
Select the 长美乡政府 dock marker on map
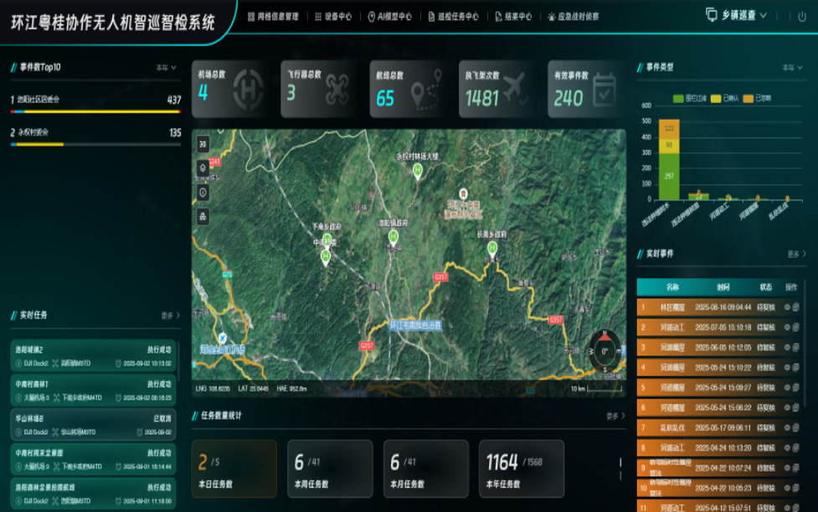tap(492, 248)
